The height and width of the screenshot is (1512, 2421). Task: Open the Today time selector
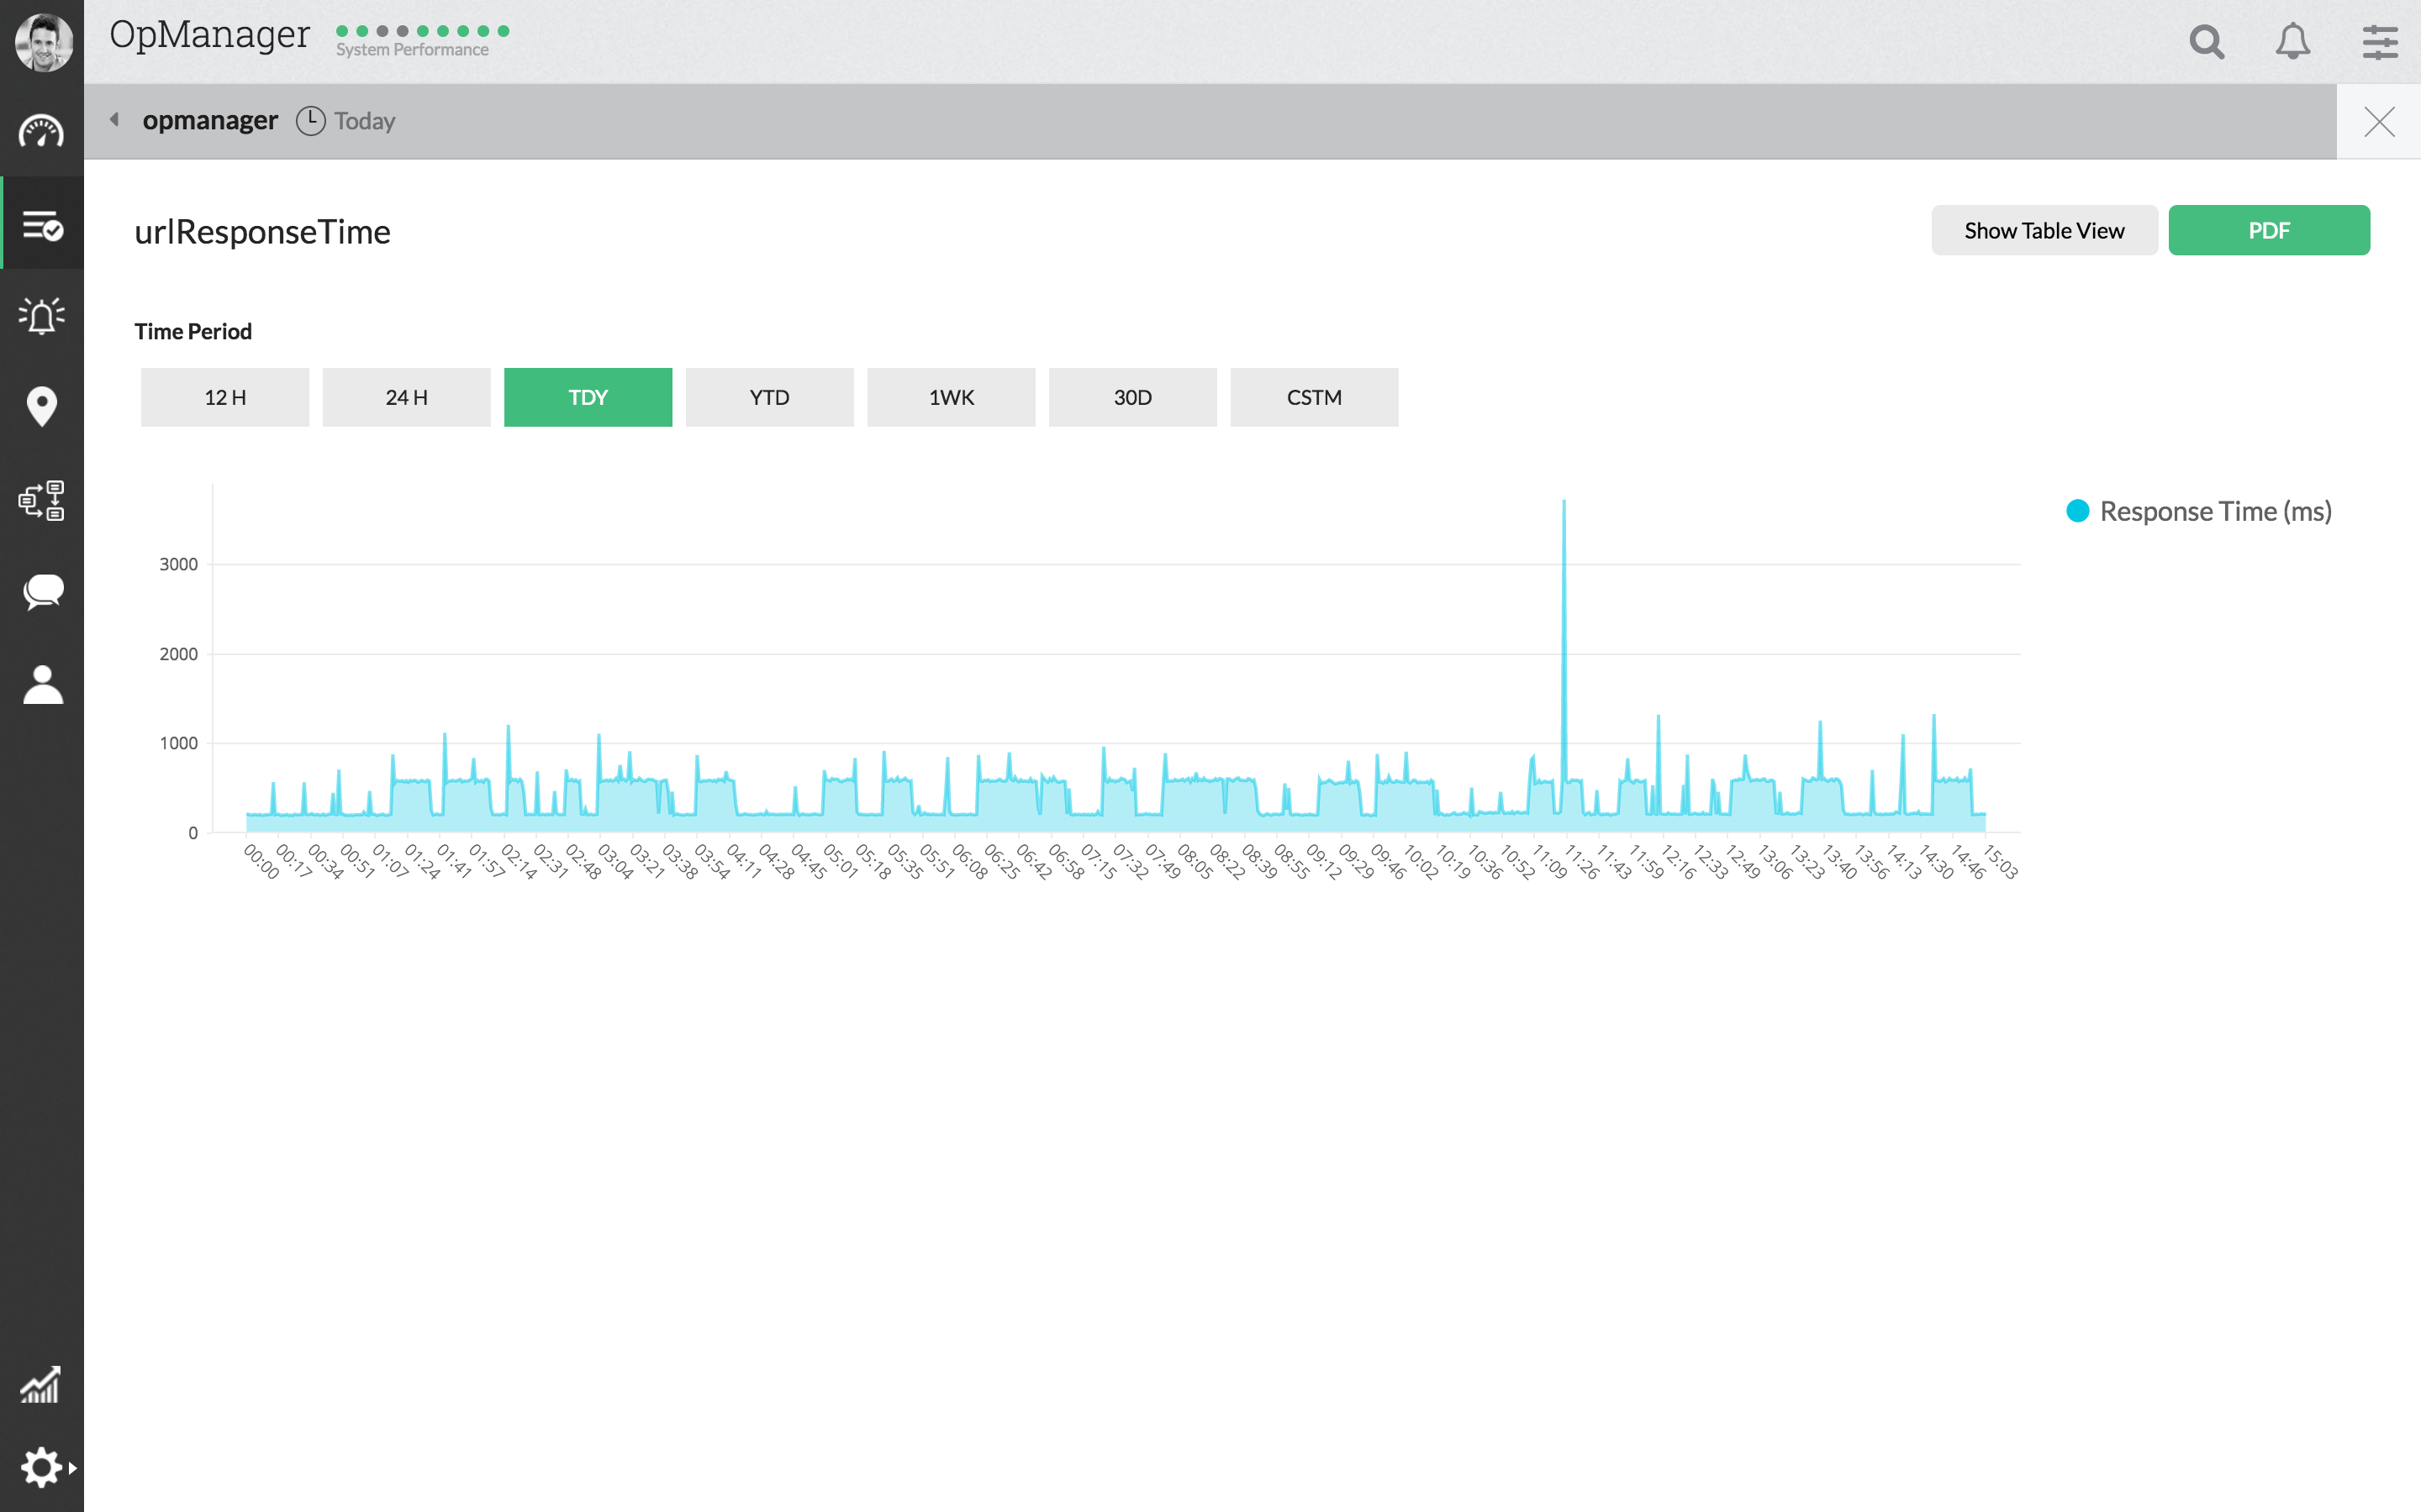point(346,121)
